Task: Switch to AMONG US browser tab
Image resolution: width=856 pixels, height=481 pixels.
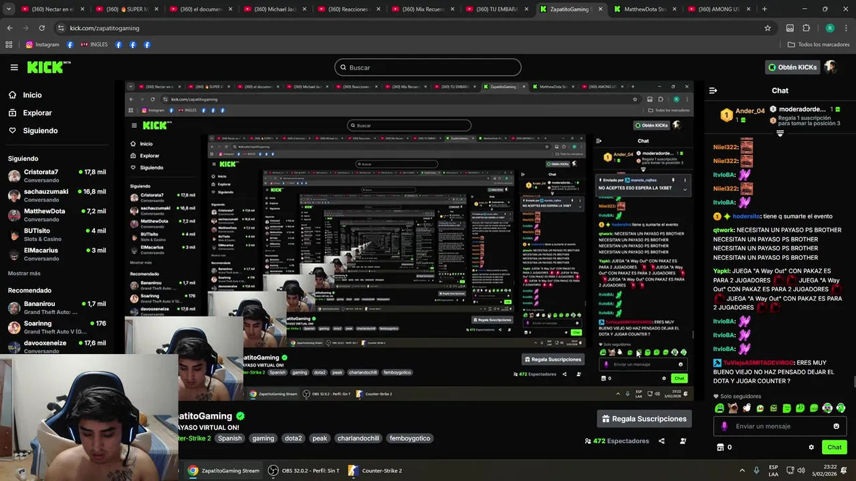Action: point(719,9)
